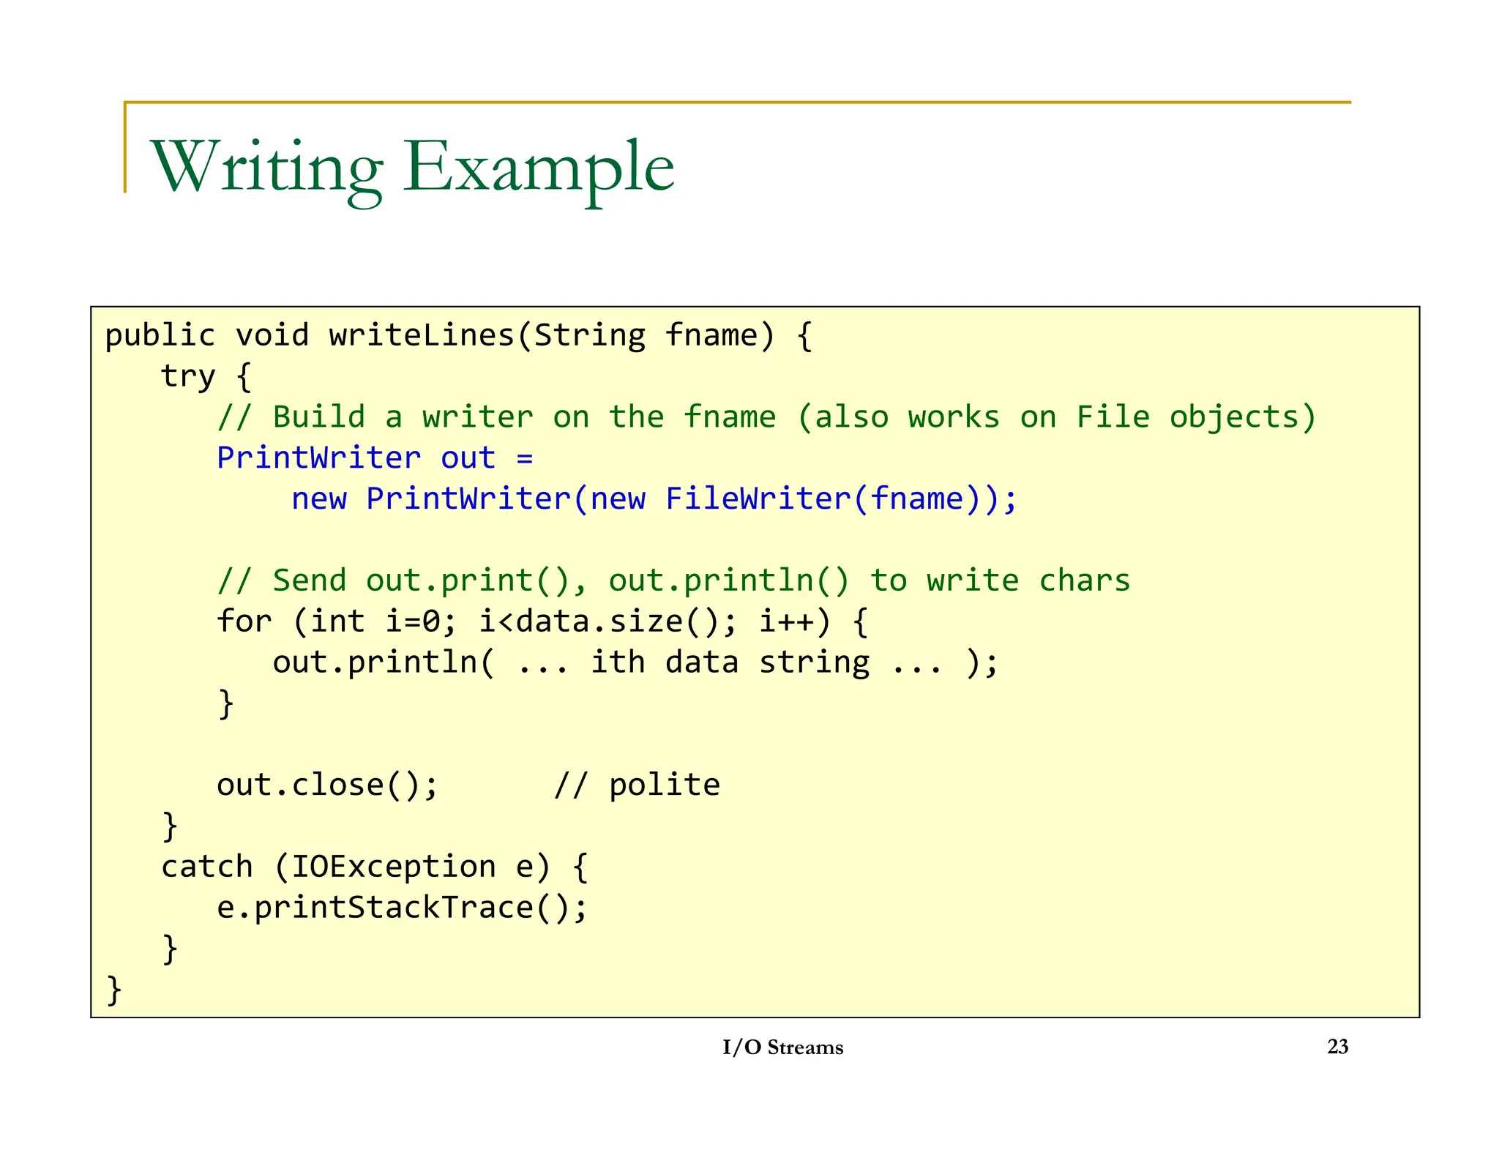Click the '// polite' comment
The height and width of the screenshot is (1158, 1499).
(x=637, y=785)
